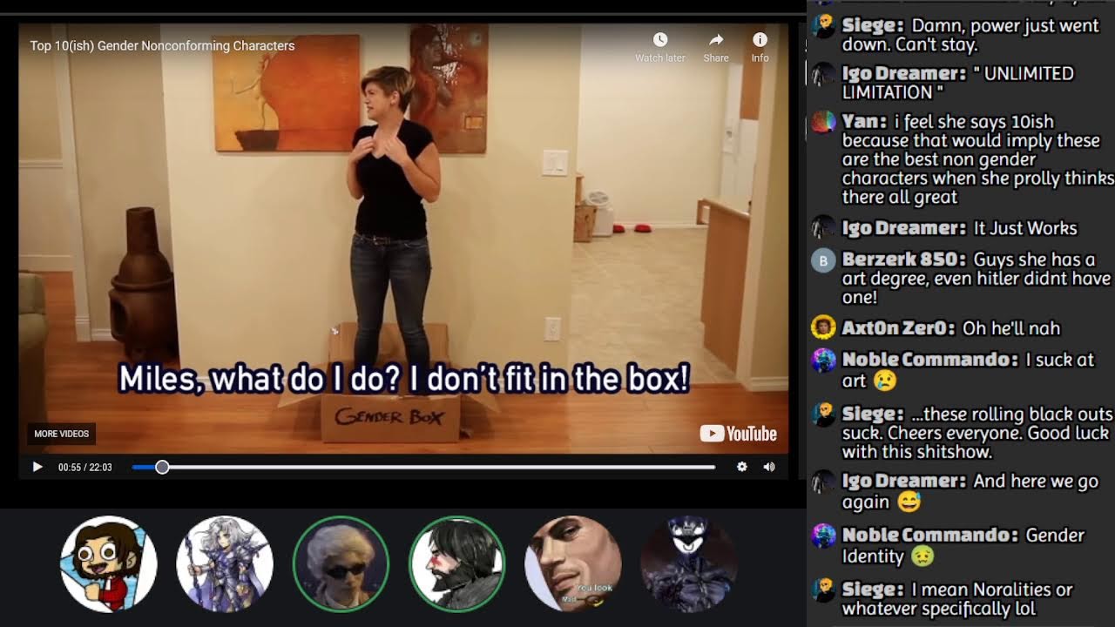Click the avatar beside Noble Commando's 'I suck at art'
1115x627 pixels.
click(823, 361)
